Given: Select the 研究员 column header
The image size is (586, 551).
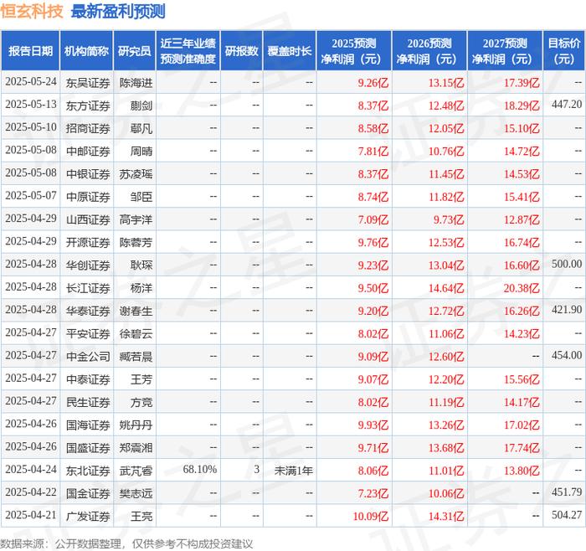Looking at the screenshot, I should (x=135, y=51).
